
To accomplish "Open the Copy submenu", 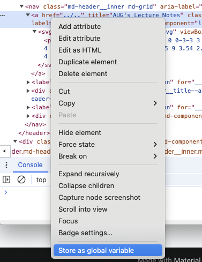I will pyautogui.click(x=108, y=103).
